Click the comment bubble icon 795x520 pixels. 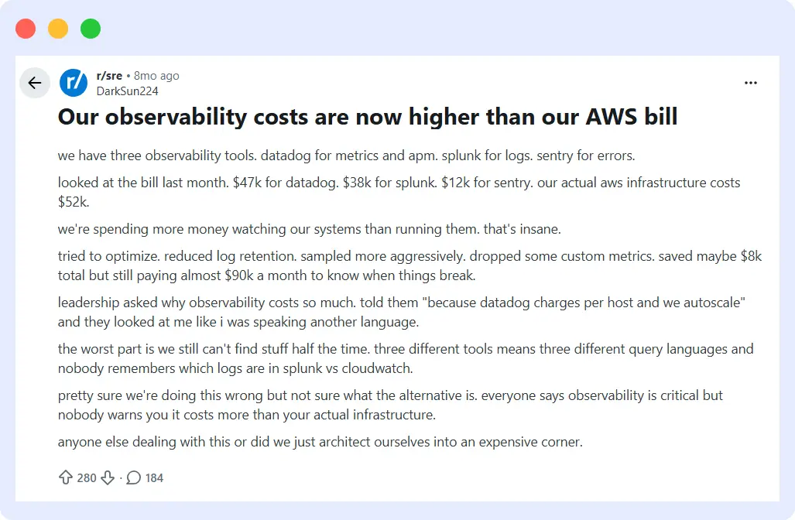pyautogui.click(x=133, y=477)
